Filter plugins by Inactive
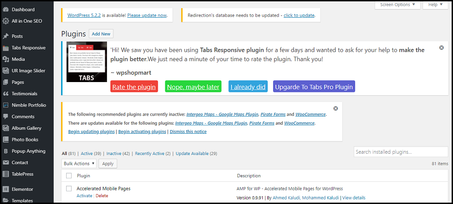Viewport: 453px width, 204px height. [x=114, y=153]
